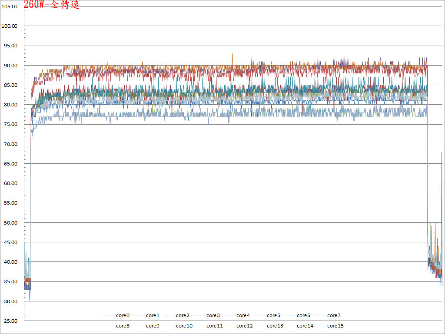Click the red chart title 260W-全轉速
The height and width of the screenshot is (334, 445).
point(52,4)
